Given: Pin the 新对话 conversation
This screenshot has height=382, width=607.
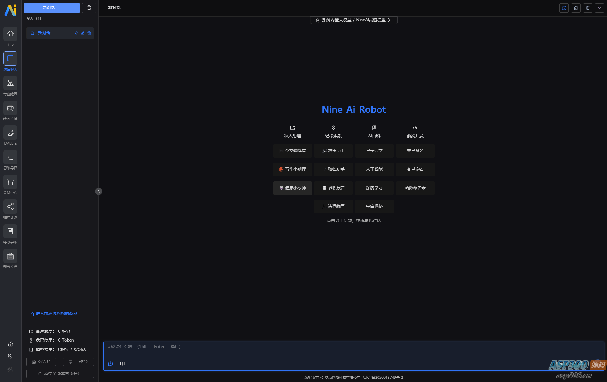Looking at the screenshot, I should pos(76,33).
